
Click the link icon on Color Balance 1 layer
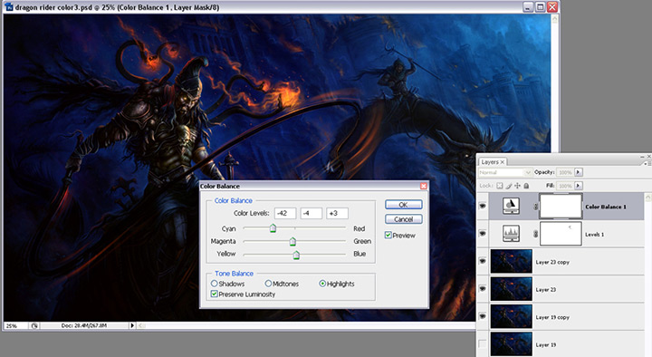(x=535, y=207)
